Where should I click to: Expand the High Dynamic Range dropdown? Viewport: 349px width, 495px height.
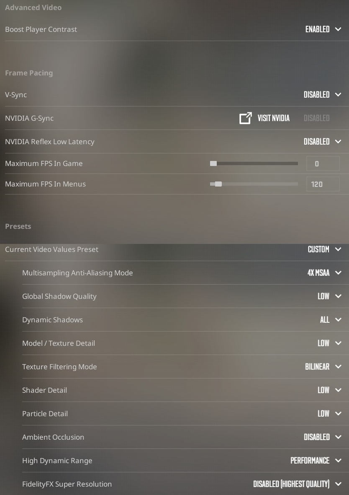point(316,461)
